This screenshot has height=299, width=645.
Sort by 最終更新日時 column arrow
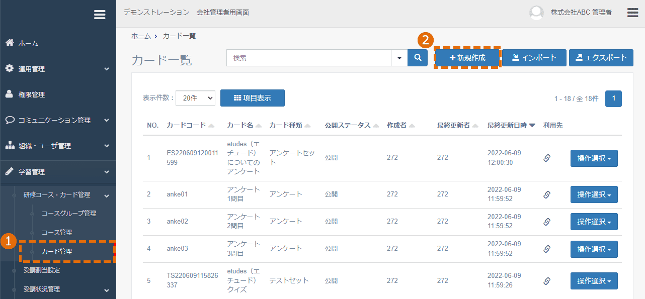pyautogui.click(x=532, y=126)
